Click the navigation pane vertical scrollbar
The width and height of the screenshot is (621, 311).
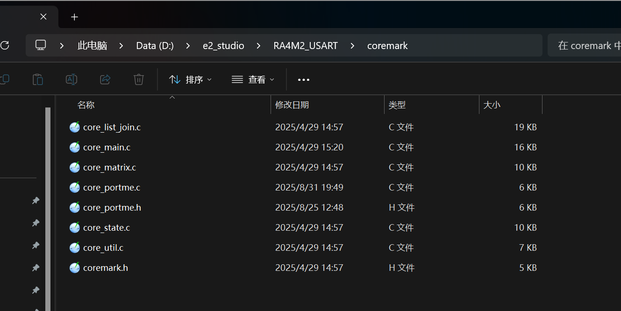[48, 209]
